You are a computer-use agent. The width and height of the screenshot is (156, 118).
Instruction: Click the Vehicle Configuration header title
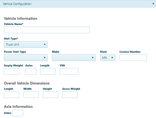[x=17, y=4]
